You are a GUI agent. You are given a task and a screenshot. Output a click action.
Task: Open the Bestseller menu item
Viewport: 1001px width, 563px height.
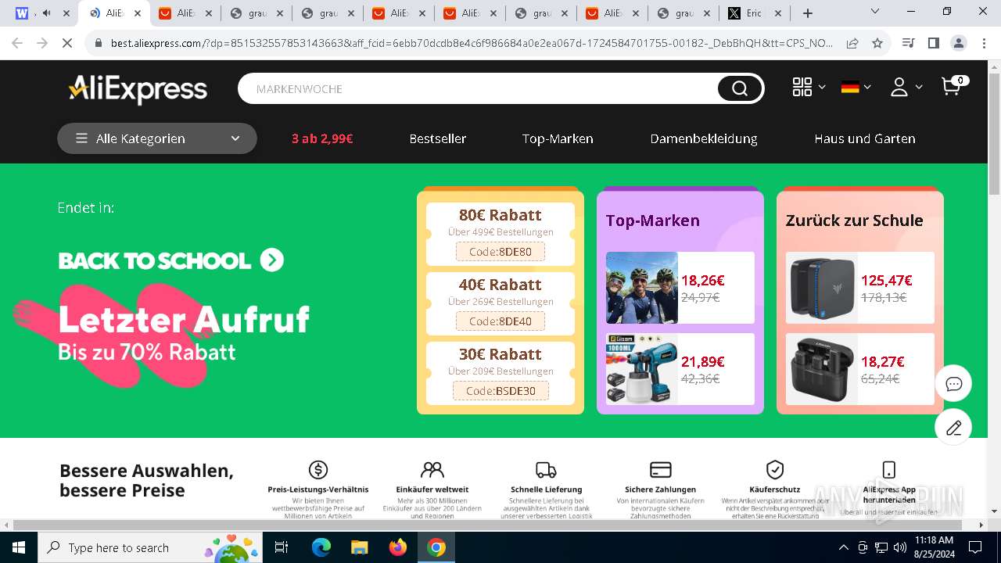pos(438,138)
